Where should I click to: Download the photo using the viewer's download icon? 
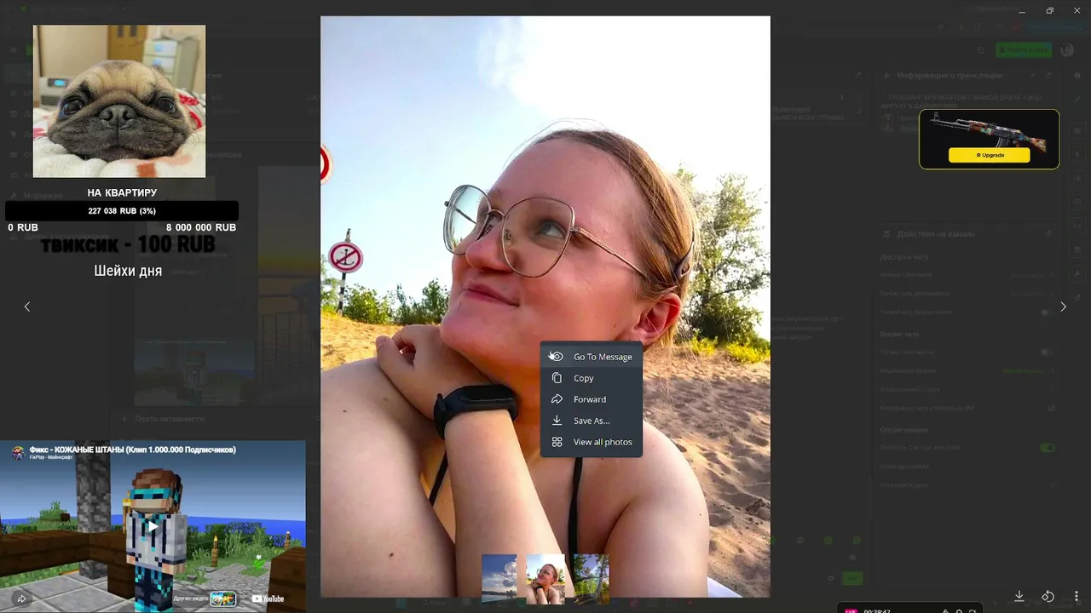pos(1019,596)
